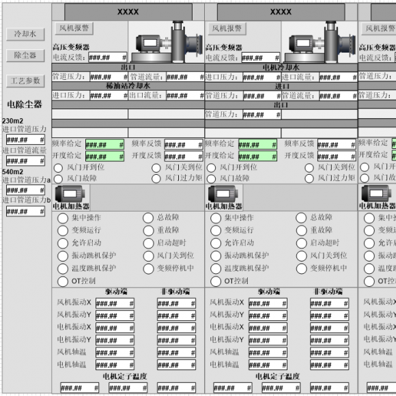Click the 电机加热器 motor icon in the left panel
The height and width of the screenshot is (396, 396).
pos(70,194)
